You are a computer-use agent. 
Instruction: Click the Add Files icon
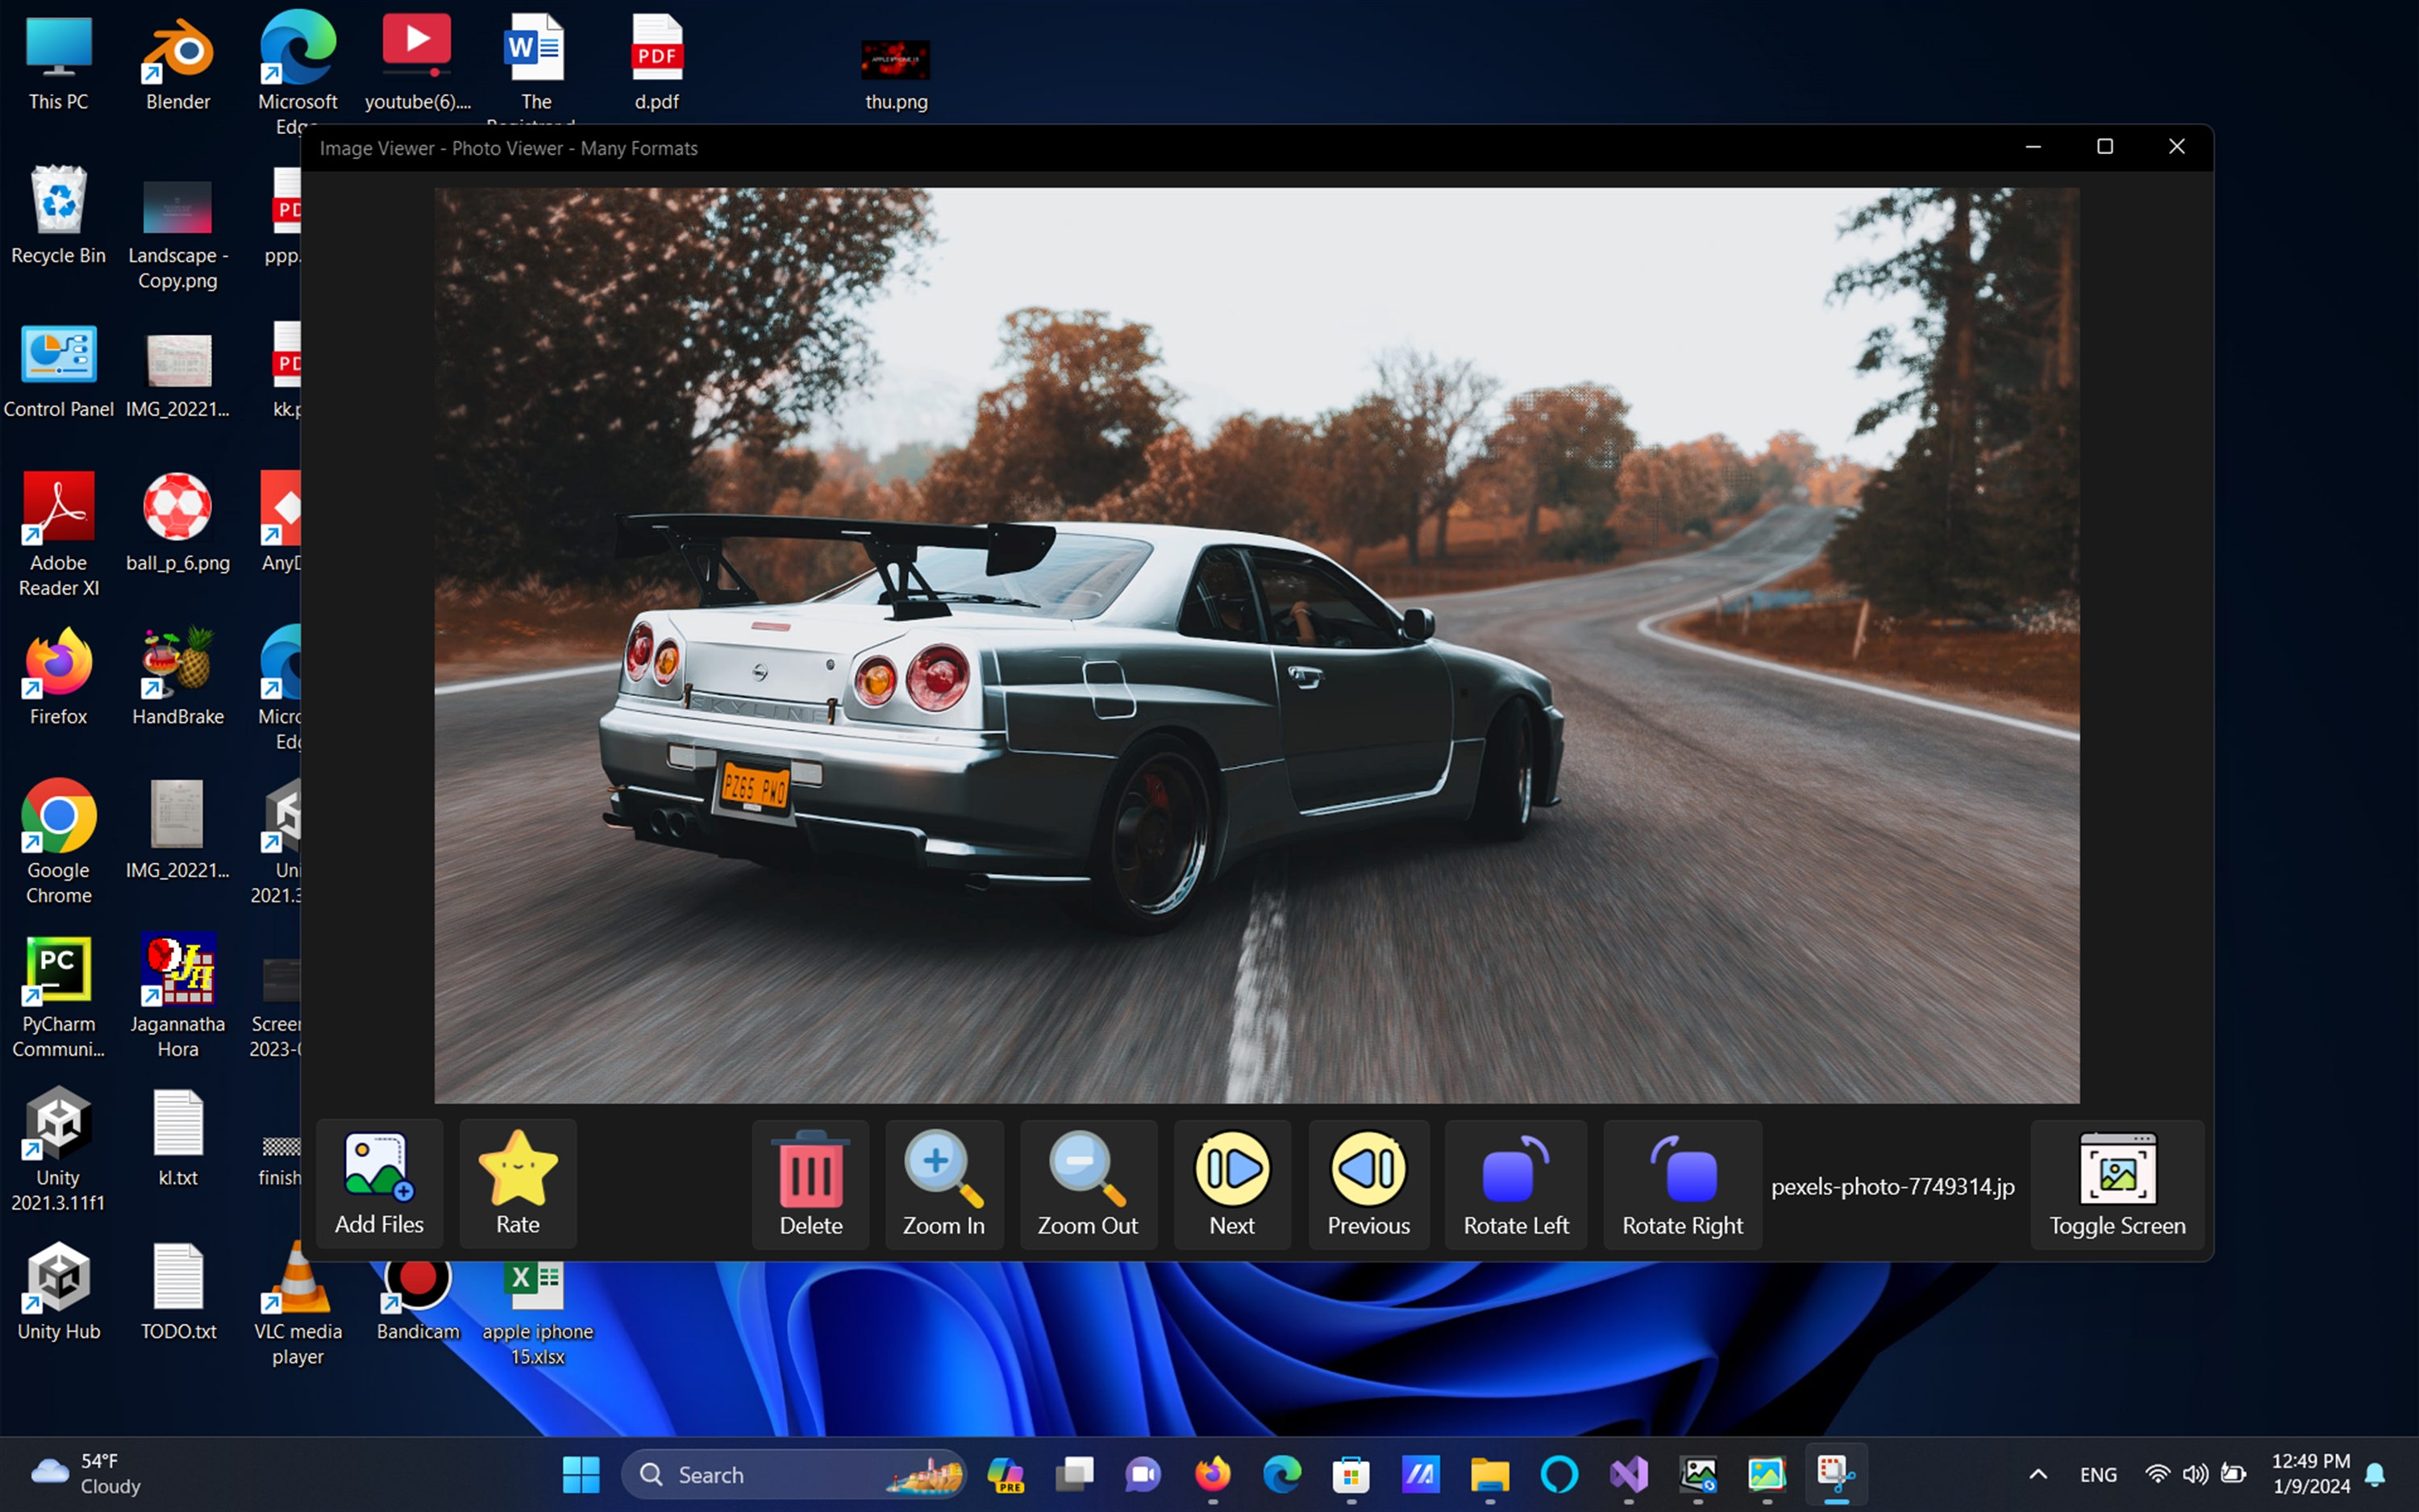pyautogui.click(x=379, y=1182)
